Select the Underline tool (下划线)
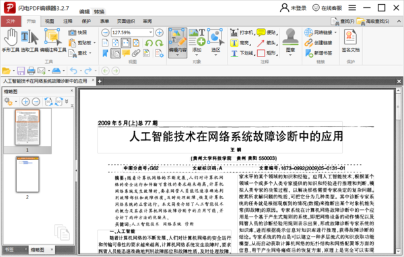The image size is (404, 257). pyautogui.click(x=242, y=53)
